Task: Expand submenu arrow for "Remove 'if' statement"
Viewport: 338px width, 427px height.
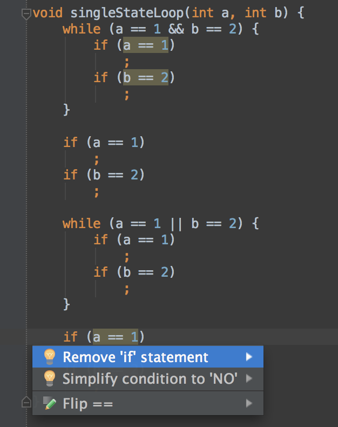Action: [x=249, y=357]
